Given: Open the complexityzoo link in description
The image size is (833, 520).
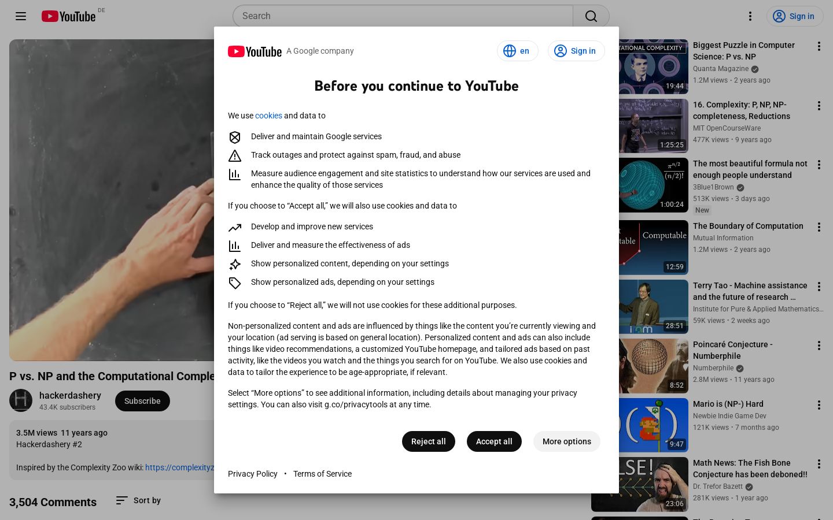Looking at the screenshot, I should [x=179, y=467].
